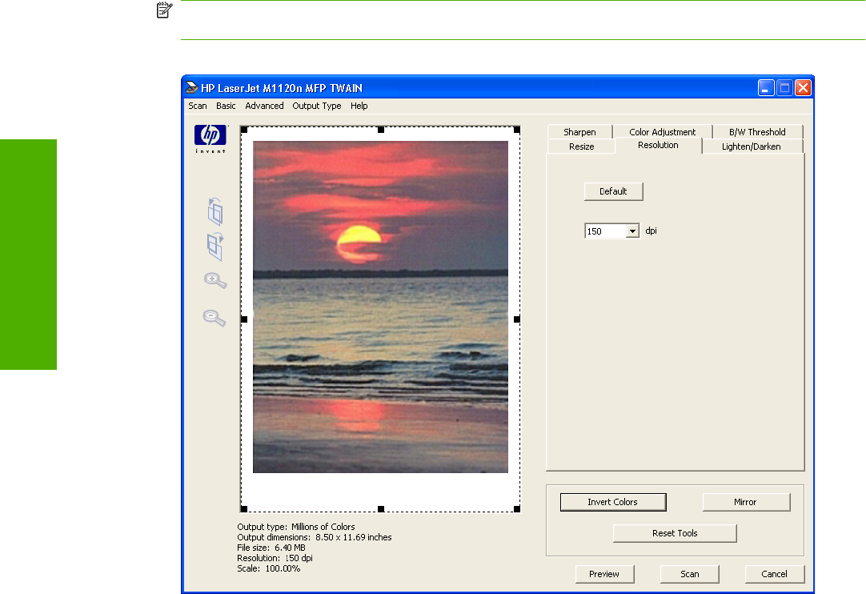Click the bottom-left selection handle
866x594 pixels.
[244, 509]
